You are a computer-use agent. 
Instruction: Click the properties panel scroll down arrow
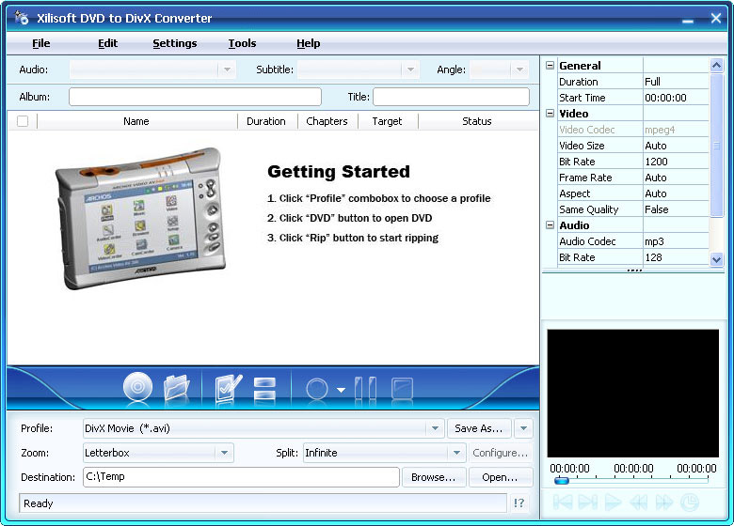tap(716, 259)
